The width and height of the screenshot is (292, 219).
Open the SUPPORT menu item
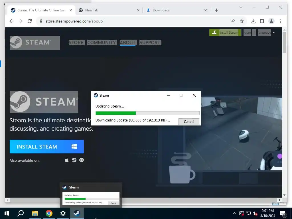pyautogui.click(x=150, y=42)
